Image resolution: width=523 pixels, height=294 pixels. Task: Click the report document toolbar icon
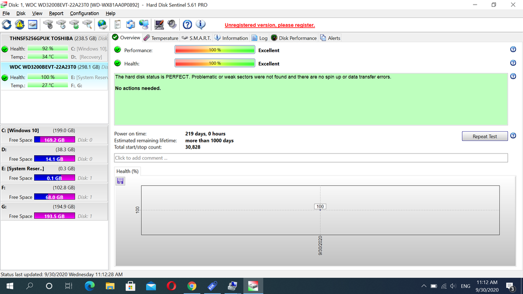pos(117,24)
